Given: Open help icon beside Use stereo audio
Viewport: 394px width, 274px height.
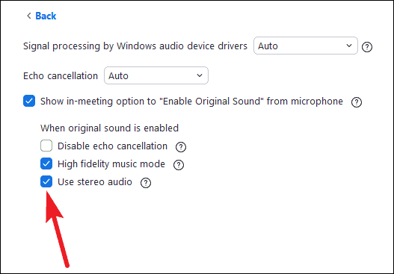Looking at the screenshot, I should (146, 183).
